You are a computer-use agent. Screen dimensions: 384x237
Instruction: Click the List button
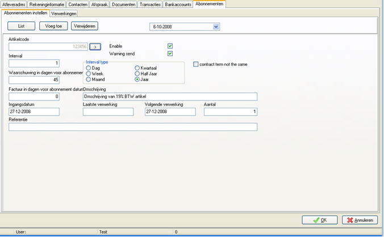22,26
